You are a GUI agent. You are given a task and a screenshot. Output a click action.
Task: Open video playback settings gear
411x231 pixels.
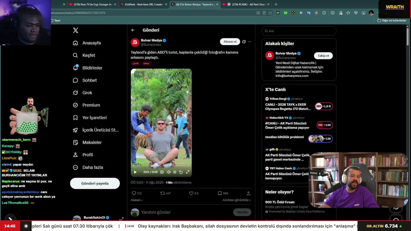tap(175, 172)
